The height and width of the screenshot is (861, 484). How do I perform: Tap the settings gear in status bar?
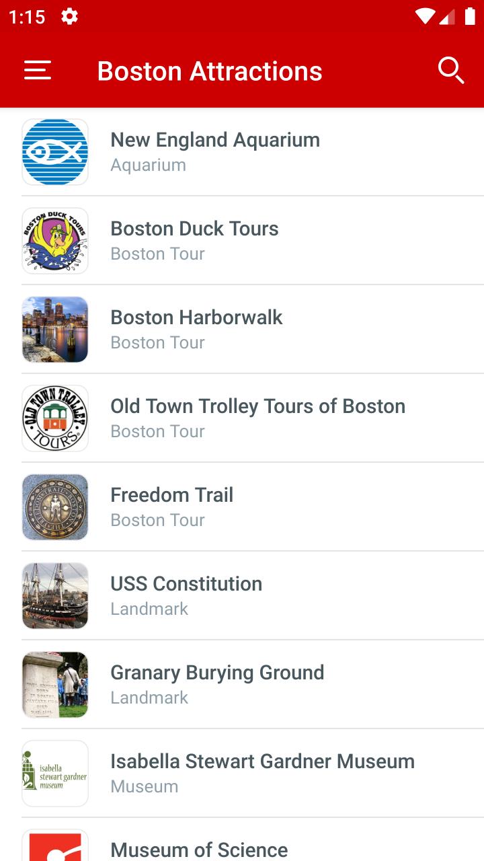(x=69, y=17)
